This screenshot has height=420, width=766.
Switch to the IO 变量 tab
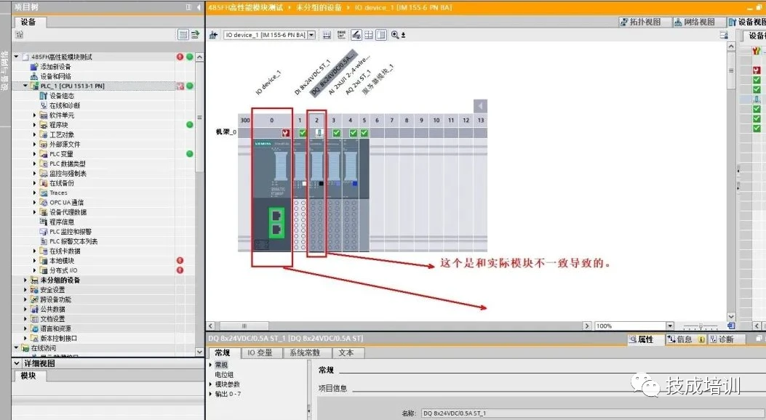pos(260,352)
